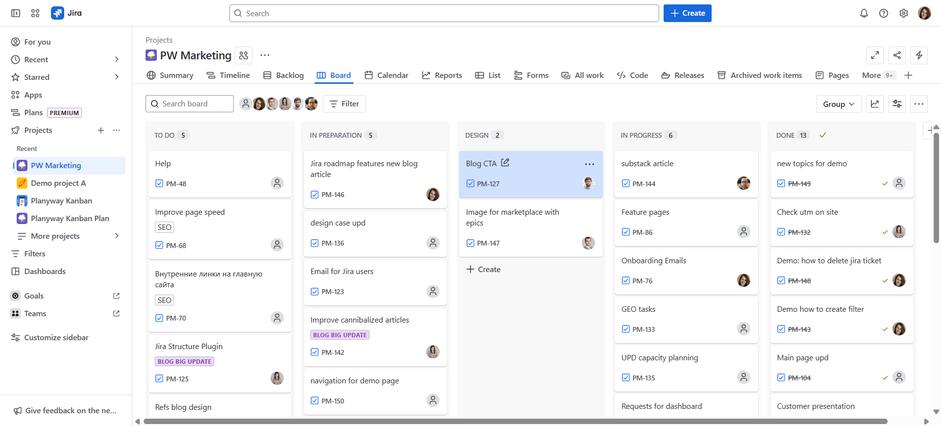Viewport: 941px width, 426px height.
Task: Click the PM-48 work item type checkbox
Action: tap(159, 183)
